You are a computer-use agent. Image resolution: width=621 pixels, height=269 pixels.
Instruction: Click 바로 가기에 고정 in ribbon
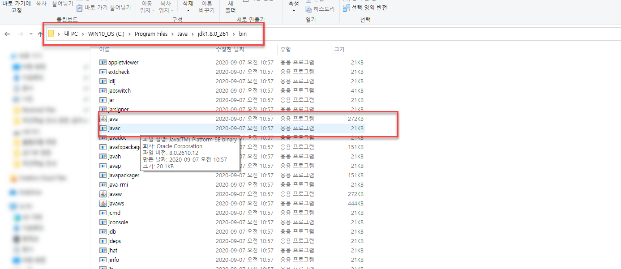[x=17, y=7]
